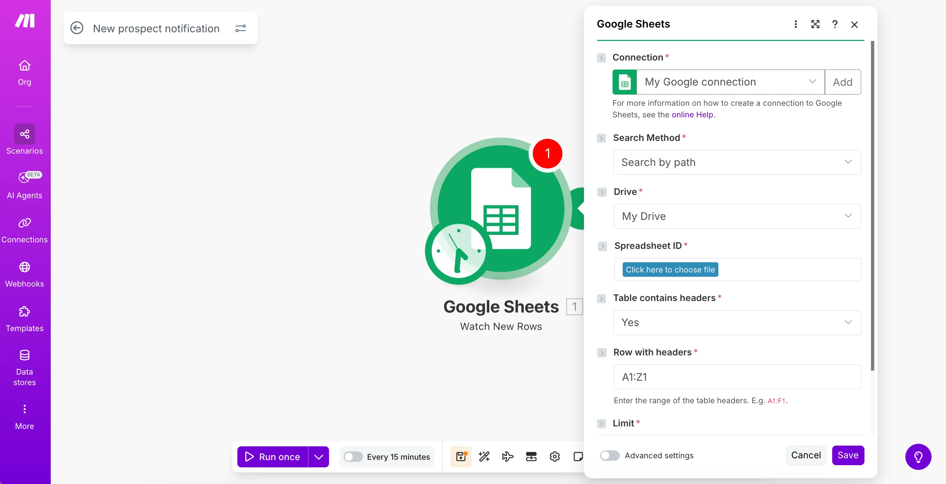Open the Org home page
Viewport: 946px width, 484px height.
point(25,73)
